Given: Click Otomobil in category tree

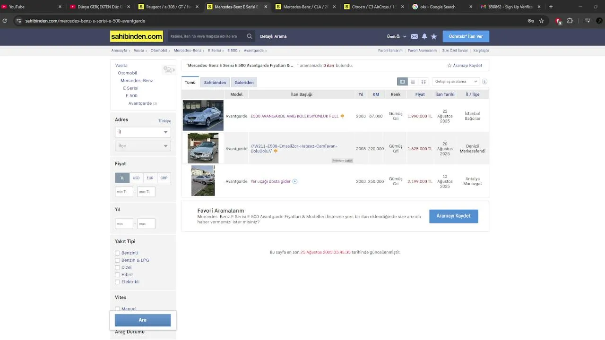Looking at the screenshot, I should coord(128,73).
